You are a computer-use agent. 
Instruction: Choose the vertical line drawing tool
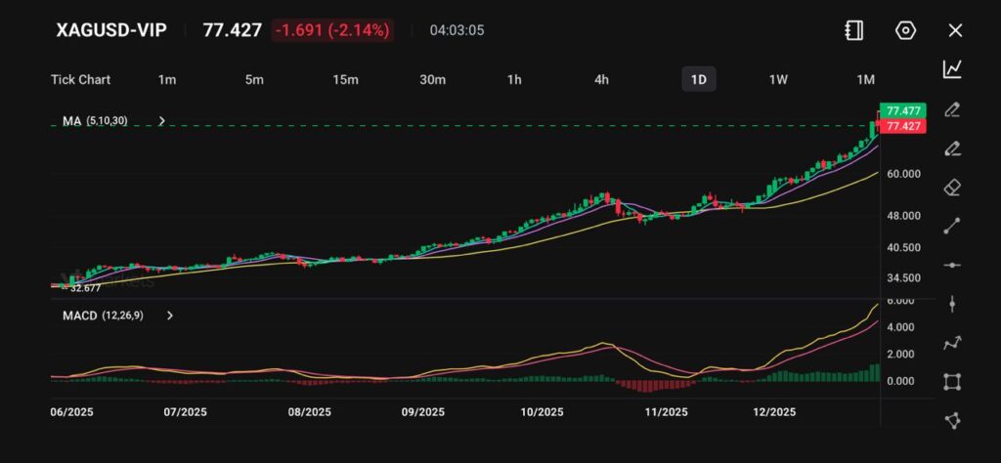click(x=952, y=304)
